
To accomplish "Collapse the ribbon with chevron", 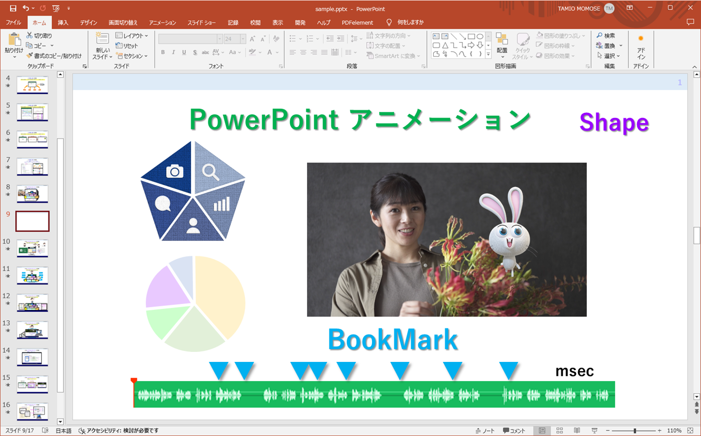I will click(x=694, y=67).
